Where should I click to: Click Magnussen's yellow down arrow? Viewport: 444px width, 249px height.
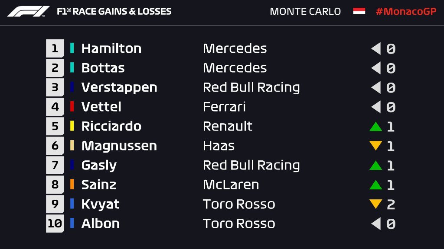(376, 146)
